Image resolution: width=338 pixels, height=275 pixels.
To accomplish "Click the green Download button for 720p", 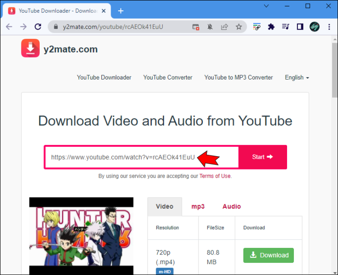I will tap(268, 255).
